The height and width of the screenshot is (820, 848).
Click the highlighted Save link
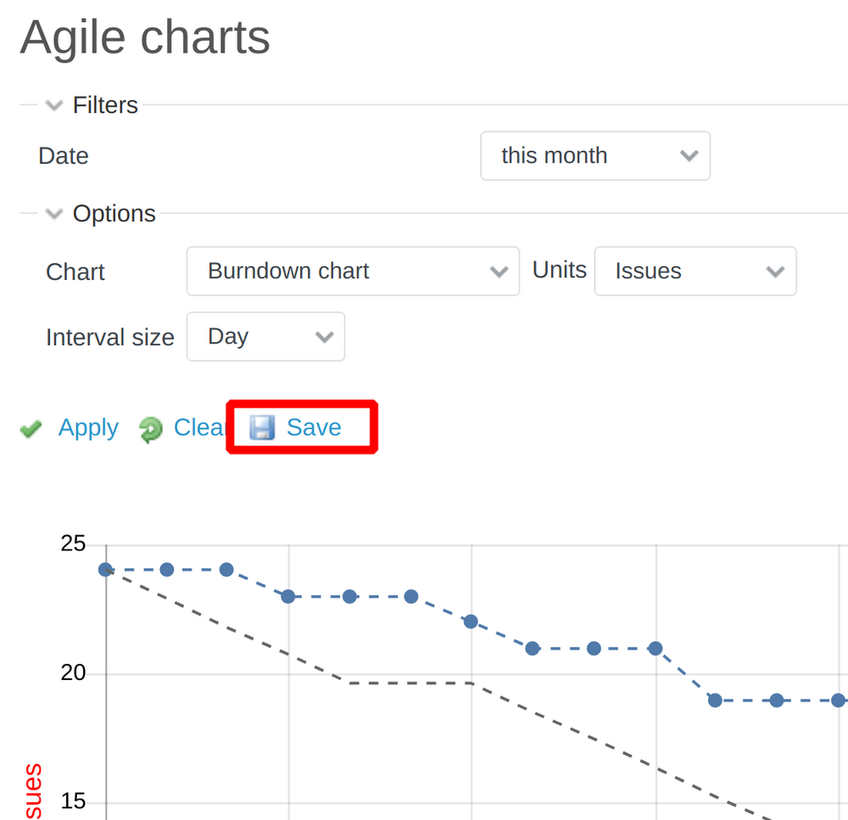click(x=315, y=427)
